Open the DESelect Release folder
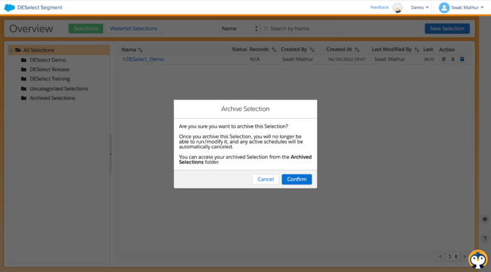This screenshot has height=272, width=491. click(49, 70)
